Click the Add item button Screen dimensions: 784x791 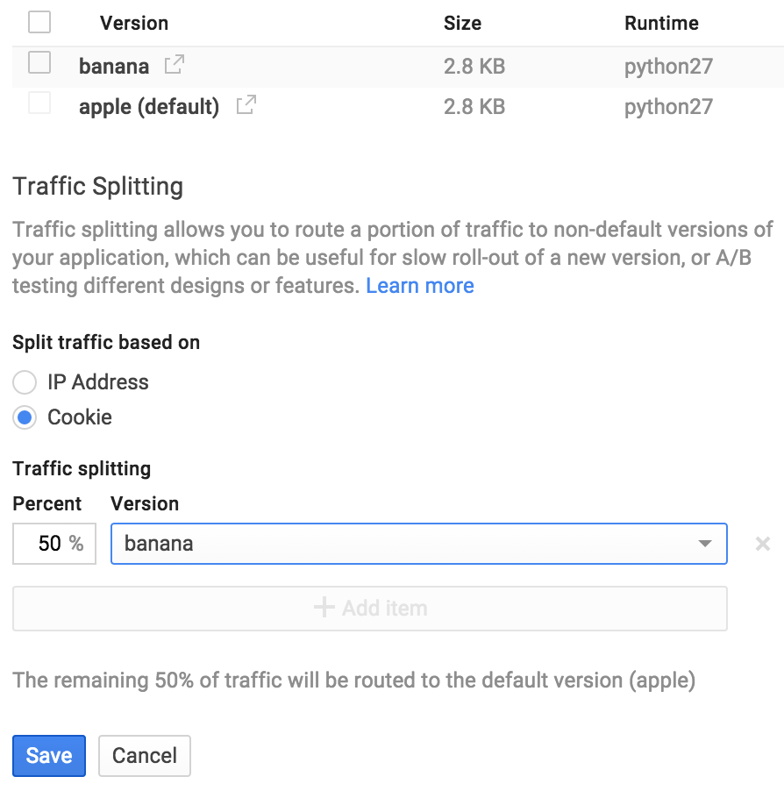(x=369, y=608)
